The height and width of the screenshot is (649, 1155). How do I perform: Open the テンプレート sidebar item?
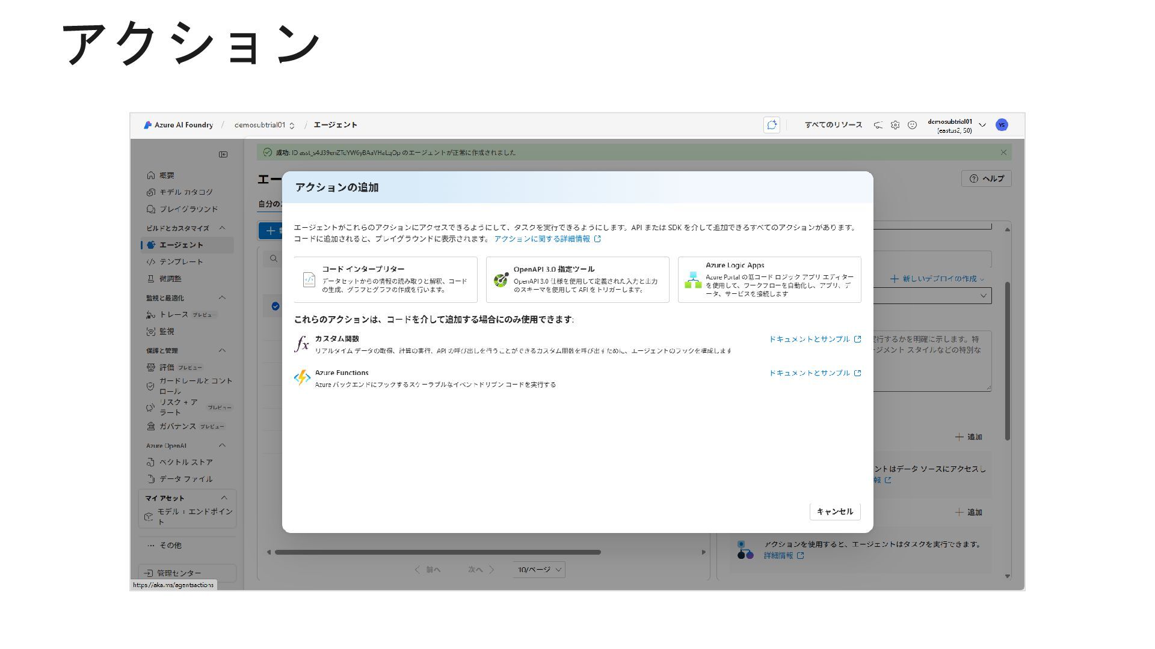[186, 262]
